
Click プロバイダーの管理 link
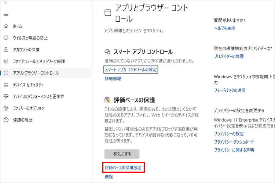[x=229, y=57]
